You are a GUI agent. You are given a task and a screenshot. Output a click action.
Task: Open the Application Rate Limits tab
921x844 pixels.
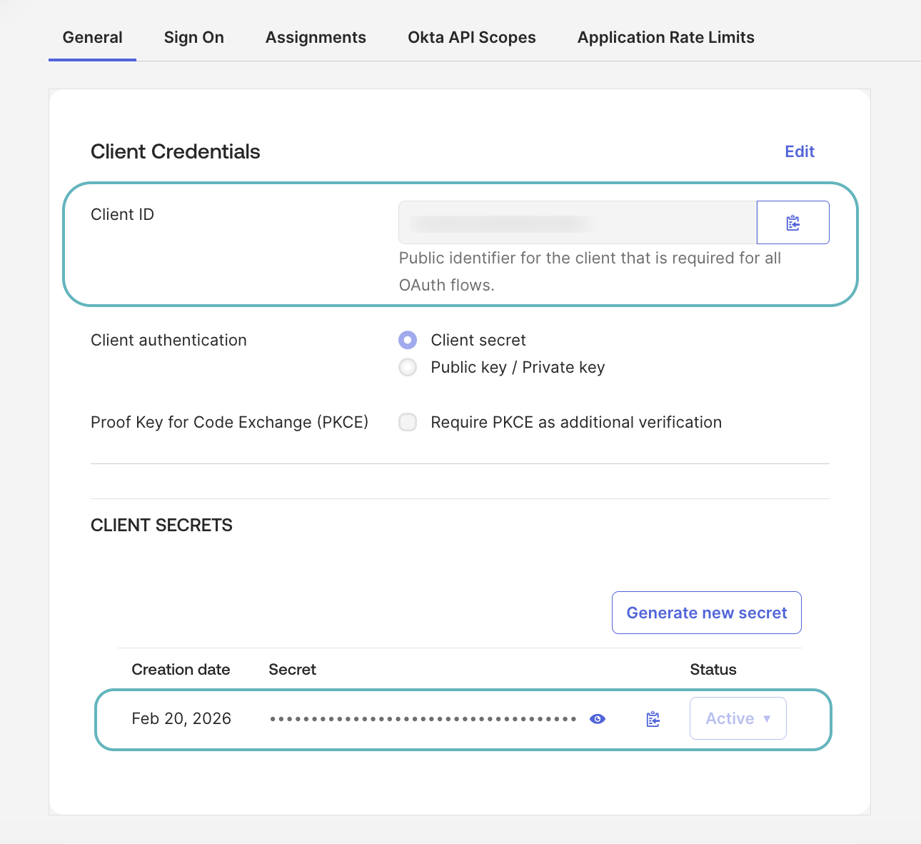click(665, 37)
